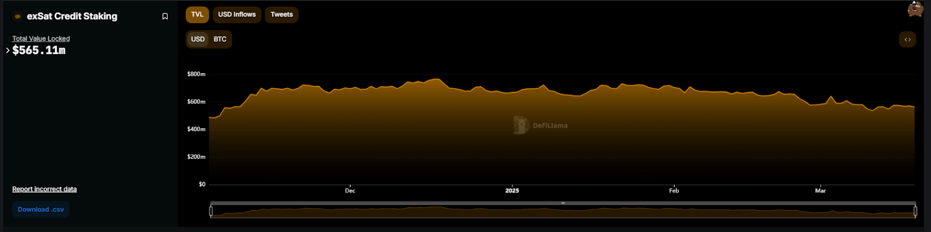Expand the Total Value Locked breakdown chevron
Screen dimensions: 931x232
pos(8,50)
